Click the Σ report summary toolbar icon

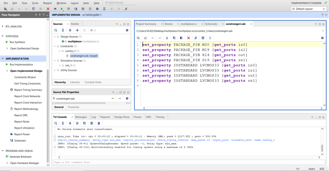(104, 9)
